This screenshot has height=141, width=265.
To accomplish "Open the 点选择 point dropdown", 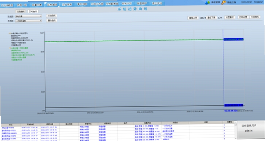I will click(29, 21).
